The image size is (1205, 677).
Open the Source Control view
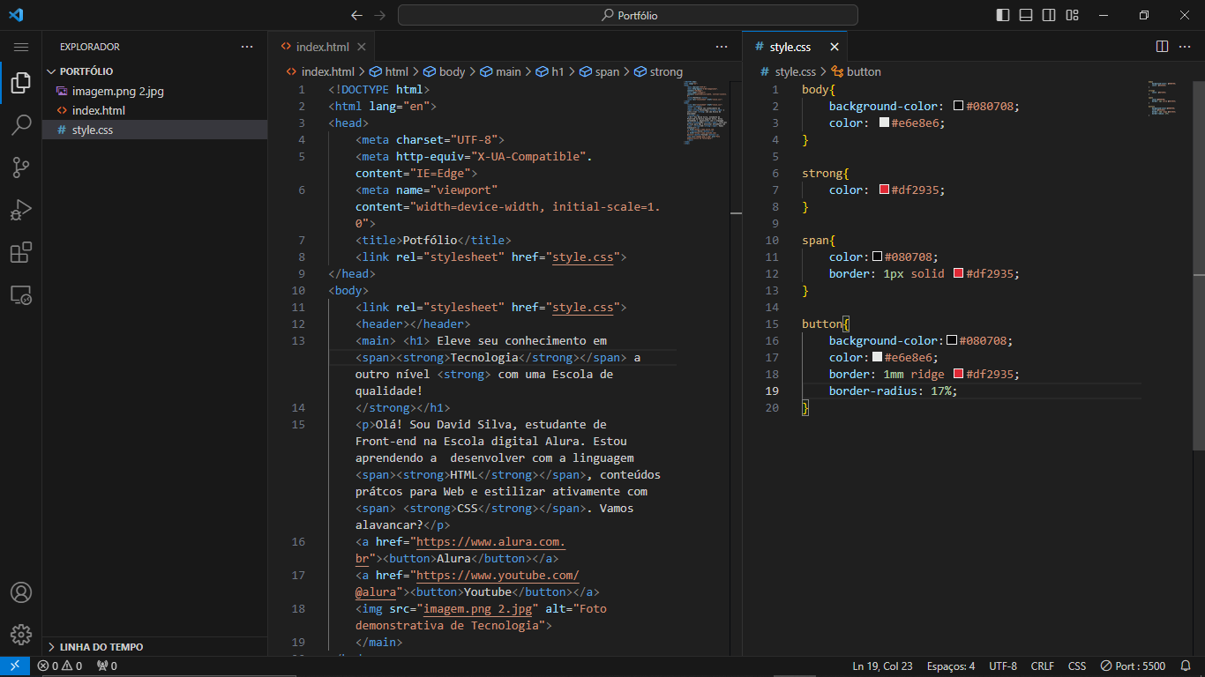21,167
